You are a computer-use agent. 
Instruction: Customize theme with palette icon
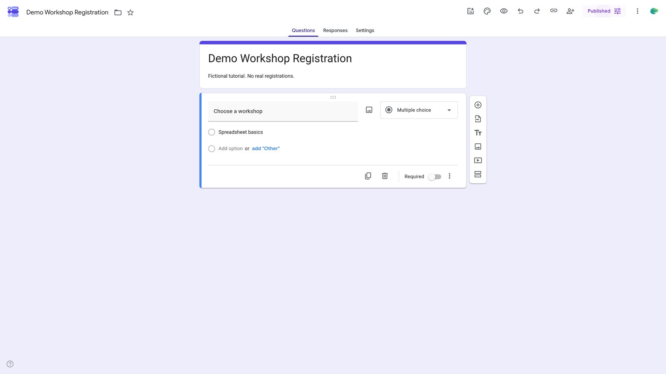click(x=487, y=11)
